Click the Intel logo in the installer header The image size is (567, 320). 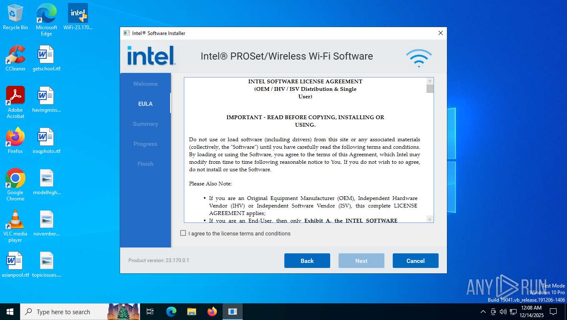tap(151, 55)
